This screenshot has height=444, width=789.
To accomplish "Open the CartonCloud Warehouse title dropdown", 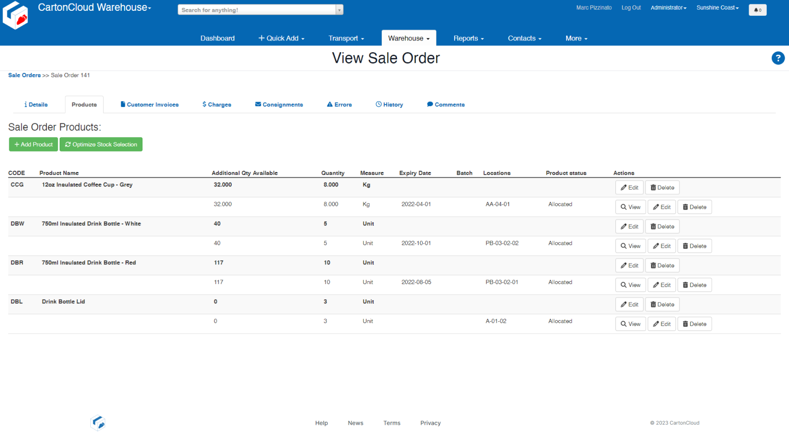I will click(x=95, y=7).
